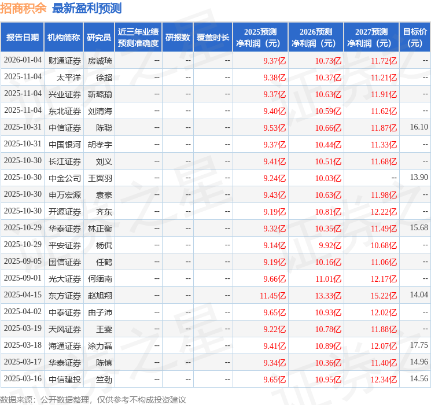Screen dimensions: 431x405
Task: Click analyst name 房诚琦
Action: click(100, 60)
